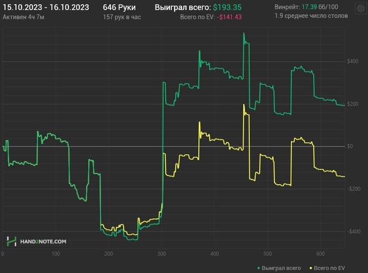Image resolution: width=368 pixels, height=273 pixels.
Task: Select the 15.10.2023 - 16.10.2023 date range
Action: point(46,7)
